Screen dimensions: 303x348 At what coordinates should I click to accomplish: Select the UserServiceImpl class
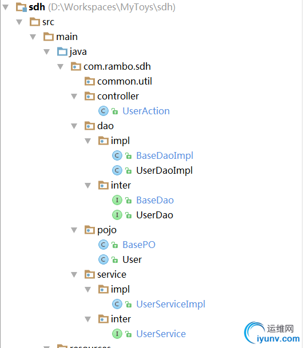(171, 304)
